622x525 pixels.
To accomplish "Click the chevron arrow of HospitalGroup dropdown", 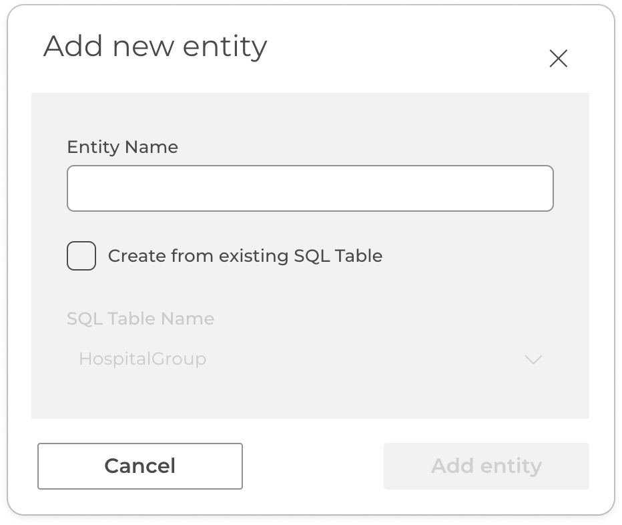I will pyautogui.click(x=533, y=359).
